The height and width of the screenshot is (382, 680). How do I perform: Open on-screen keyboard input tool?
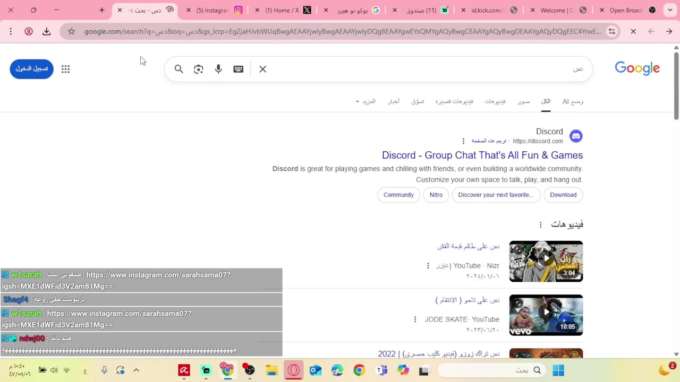click(x=238, y=69)
